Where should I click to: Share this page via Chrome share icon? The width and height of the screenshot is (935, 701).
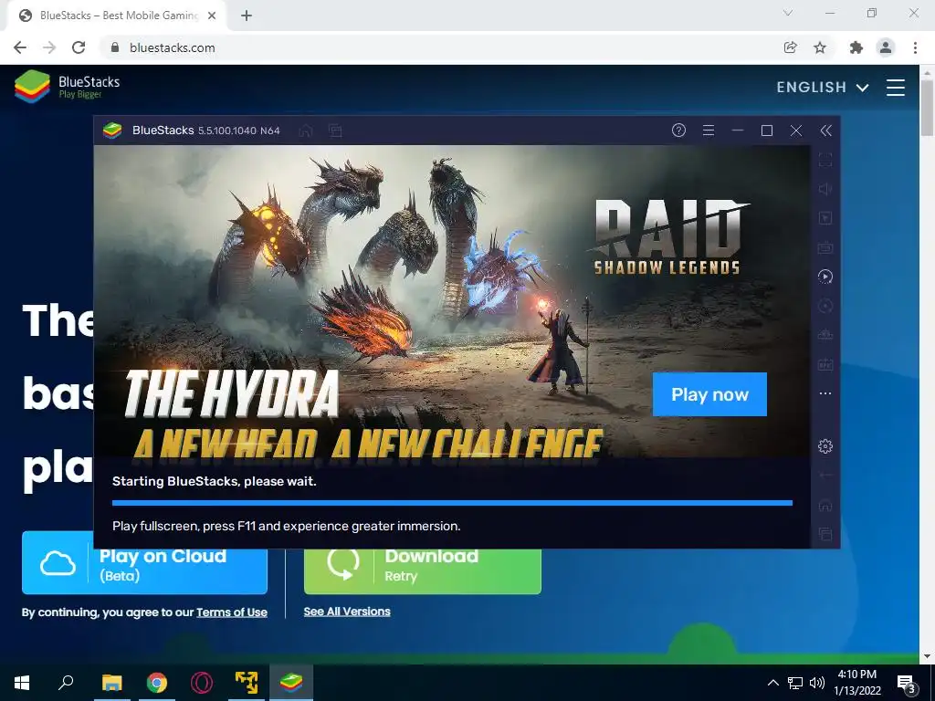(x=790, y=47)
